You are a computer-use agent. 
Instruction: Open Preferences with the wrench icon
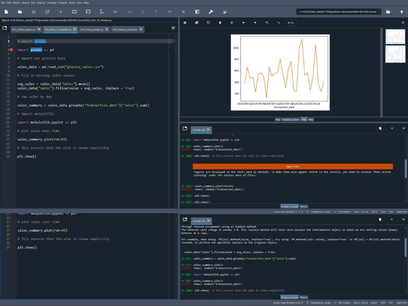[211, 12]
